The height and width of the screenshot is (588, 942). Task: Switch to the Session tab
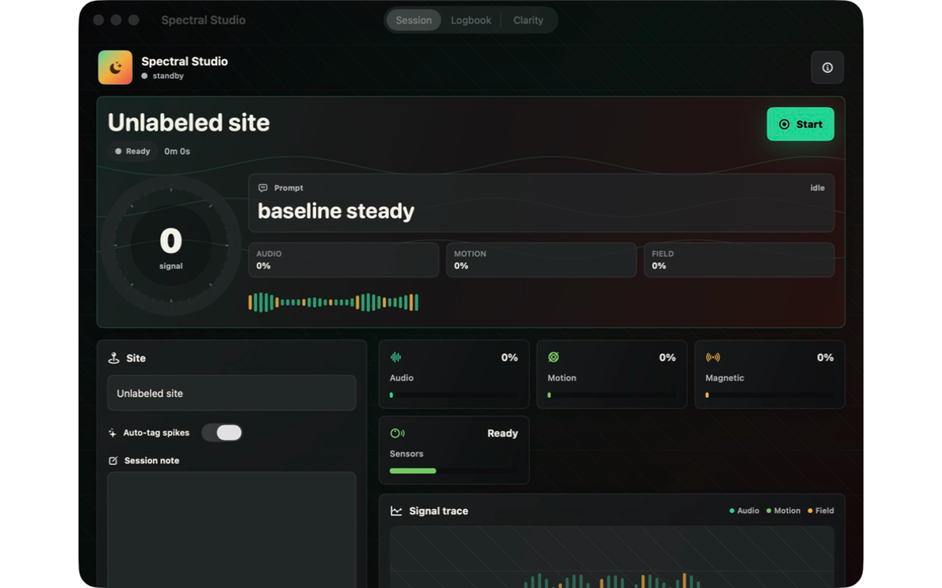click(413, 20)
